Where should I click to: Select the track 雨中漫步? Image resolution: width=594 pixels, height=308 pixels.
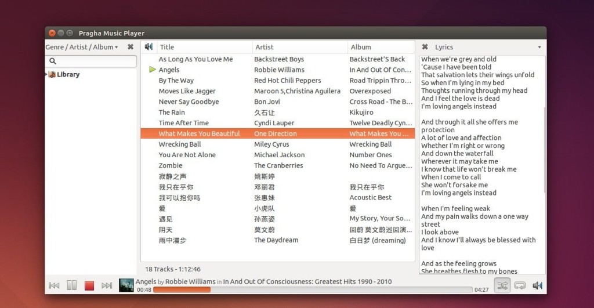[172, 240]
